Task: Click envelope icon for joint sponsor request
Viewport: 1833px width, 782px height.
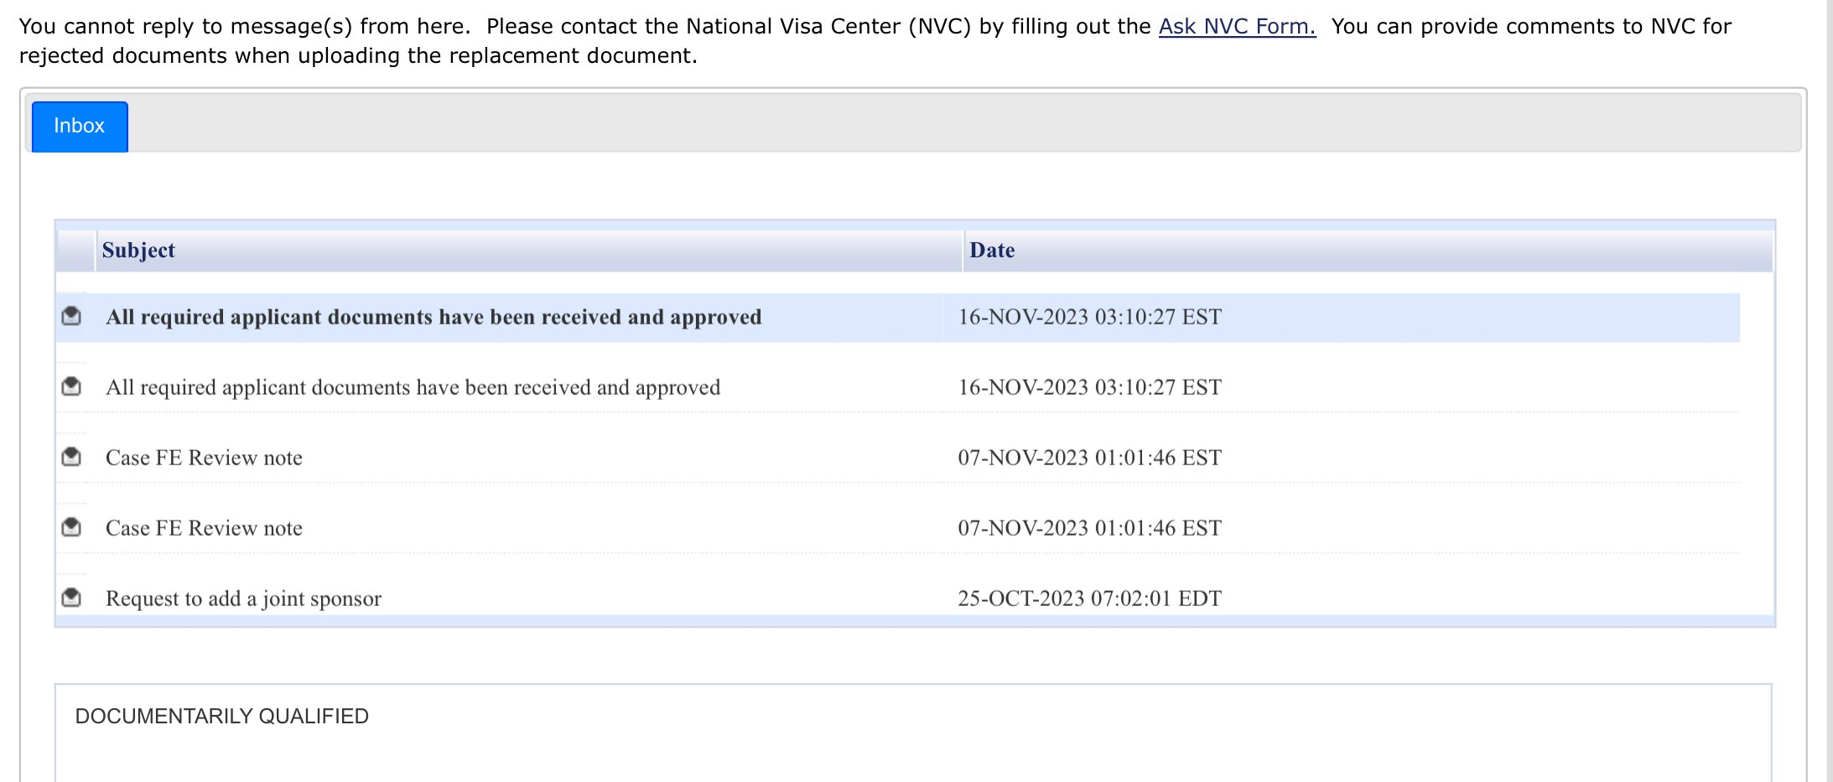Action: [x=72, y=598]
